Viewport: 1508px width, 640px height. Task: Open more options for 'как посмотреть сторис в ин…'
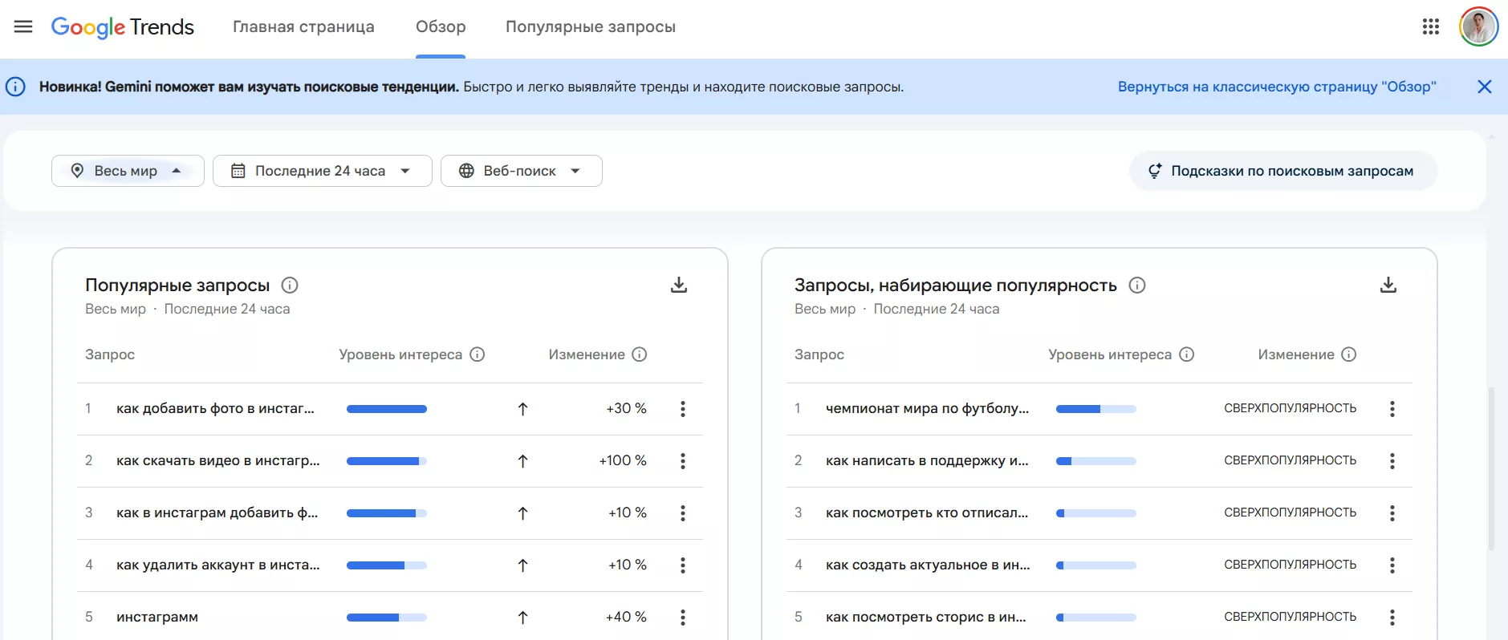pyautogui.click(x=1392, y=618)
